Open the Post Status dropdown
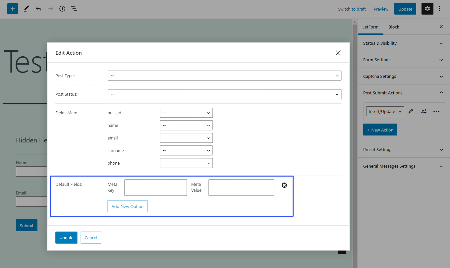This screenshot has width=450, height=268. (x=224, y=94)
